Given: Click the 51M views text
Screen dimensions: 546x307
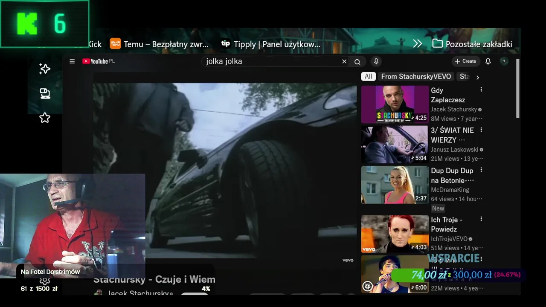Looking at the screenshot, I should tap(445, 248).
